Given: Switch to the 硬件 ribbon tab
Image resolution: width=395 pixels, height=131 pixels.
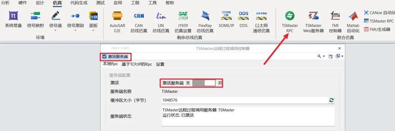Looking at the screenshot, I should point(23,3).
